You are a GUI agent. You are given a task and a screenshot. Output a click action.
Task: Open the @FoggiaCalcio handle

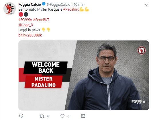click(58, 5)
